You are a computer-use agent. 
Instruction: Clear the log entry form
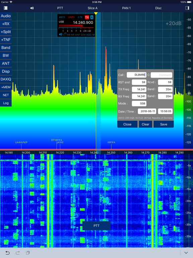[145, 124]
